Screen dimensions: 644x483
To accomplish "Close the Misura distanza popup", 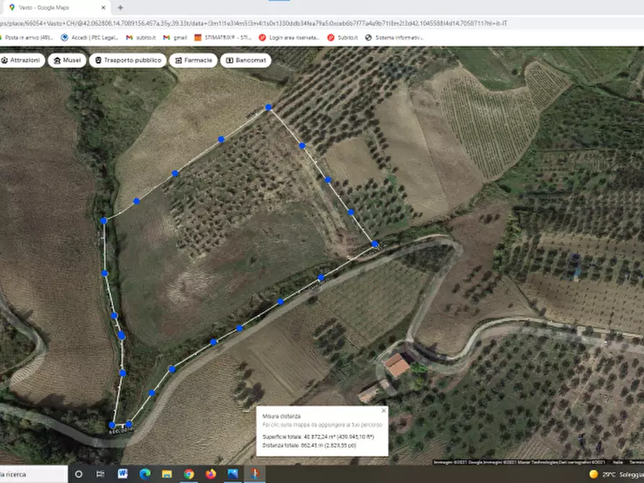I will (x=384, y=410).
